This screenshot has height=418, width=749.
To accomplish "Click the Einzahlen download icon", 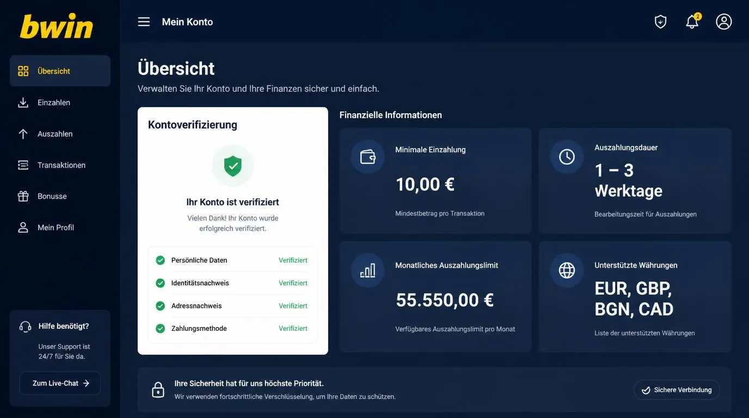I will click(23, 102).
